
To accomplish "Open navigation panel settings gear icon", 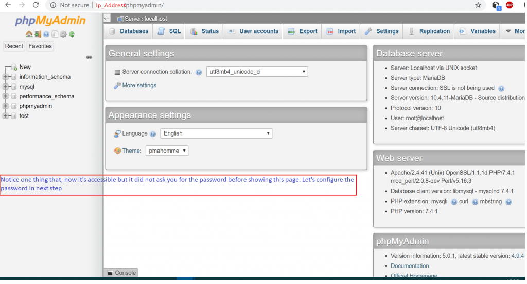I will (63, 34).
